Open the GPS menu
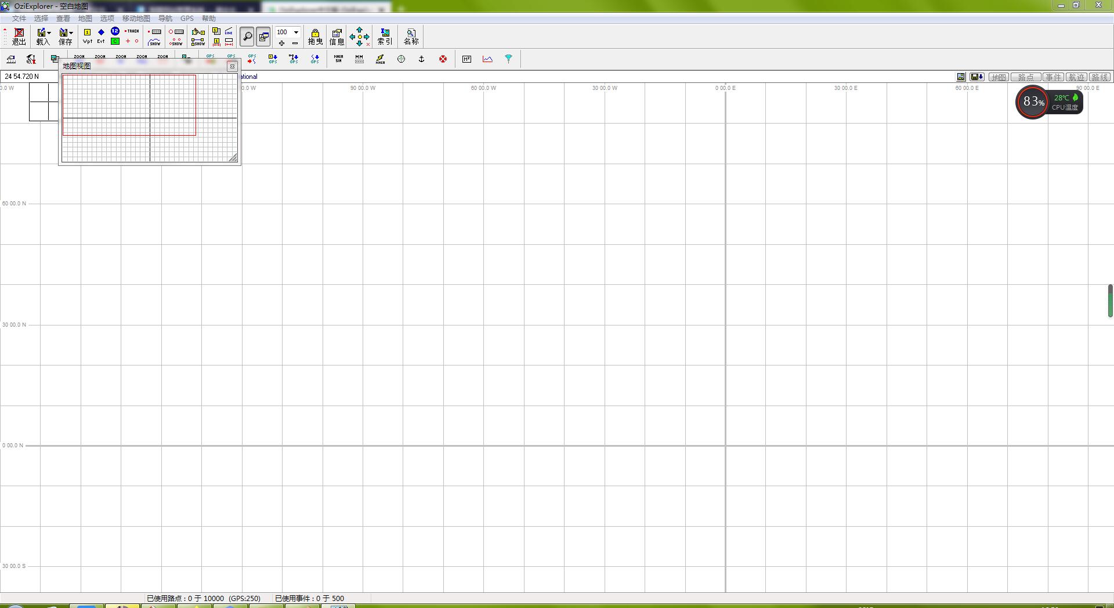 pos(187,19)
